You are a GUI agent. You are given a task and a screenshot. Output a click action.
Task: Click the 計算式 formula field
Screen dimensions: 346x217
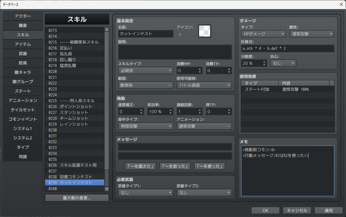click(288, 48)
